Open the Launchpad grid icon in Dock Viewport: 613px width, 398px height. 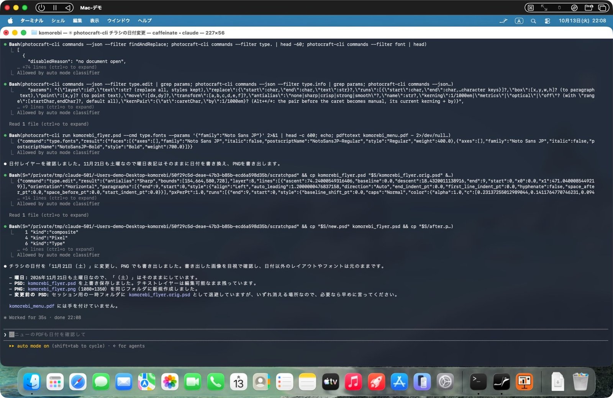(x=55, y=382)
